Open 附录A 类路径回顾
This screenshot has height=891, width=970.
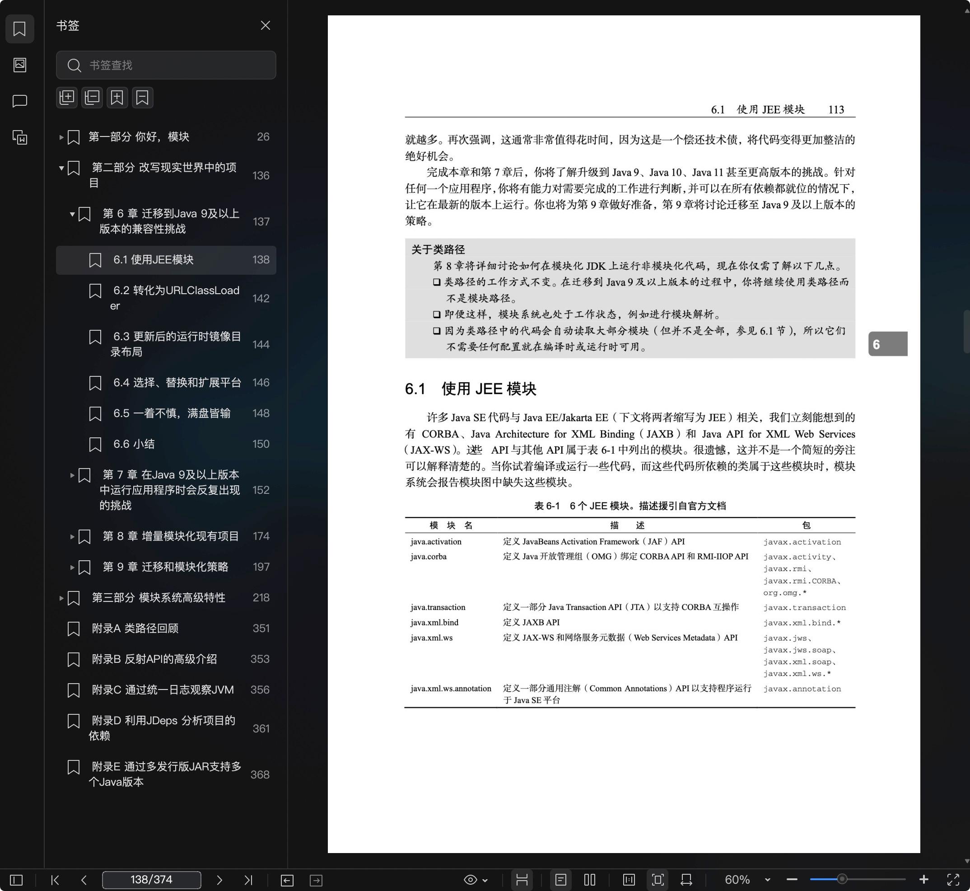[x=166, y=628]
